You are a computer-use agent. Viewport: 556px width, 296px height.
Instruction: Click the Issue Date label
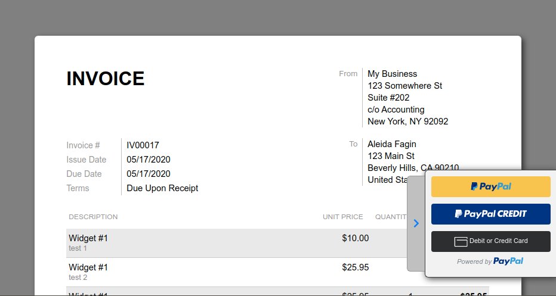click(86, 160)
